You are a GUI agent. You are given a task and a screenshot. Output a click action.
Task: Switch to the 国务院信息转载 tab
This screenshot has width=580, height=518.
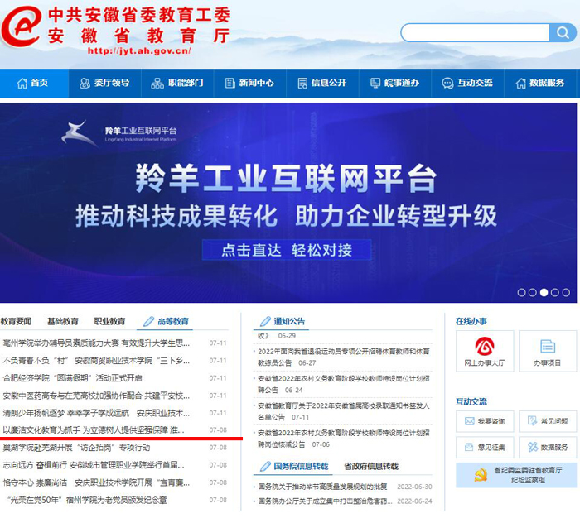click(301, 466)
